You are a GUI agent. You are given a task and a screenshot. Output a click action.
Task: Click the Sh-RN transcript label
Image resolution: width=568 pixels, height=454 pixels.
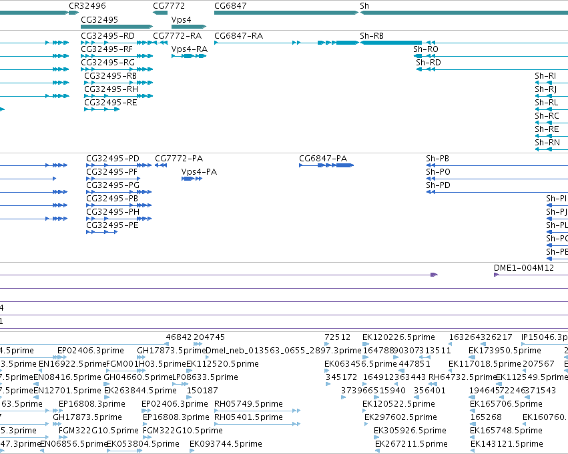point(547,143)
